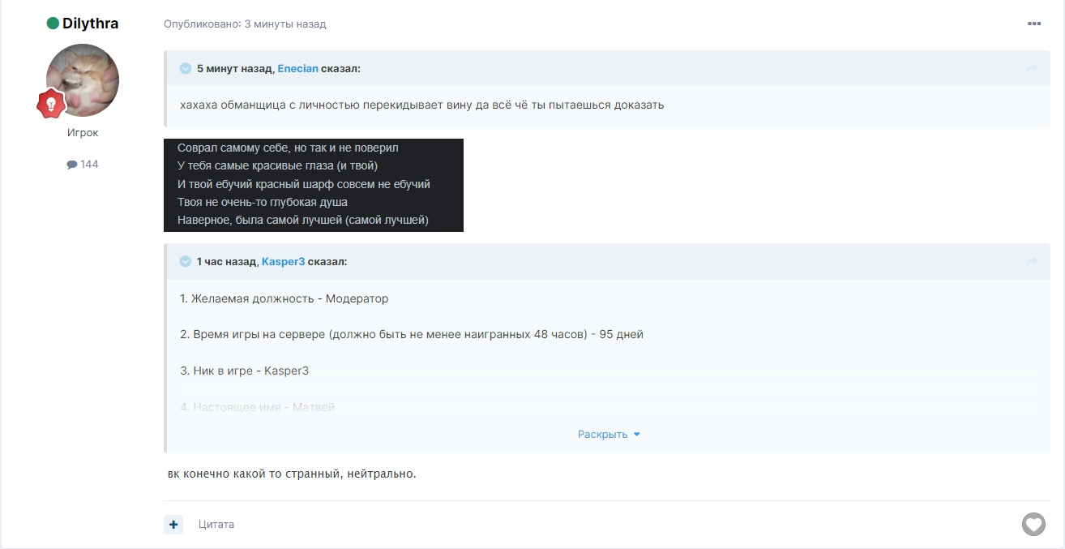
Task: Click Dilythra's avatar picture
Action: pyautogui.click(x=83, y=80)
